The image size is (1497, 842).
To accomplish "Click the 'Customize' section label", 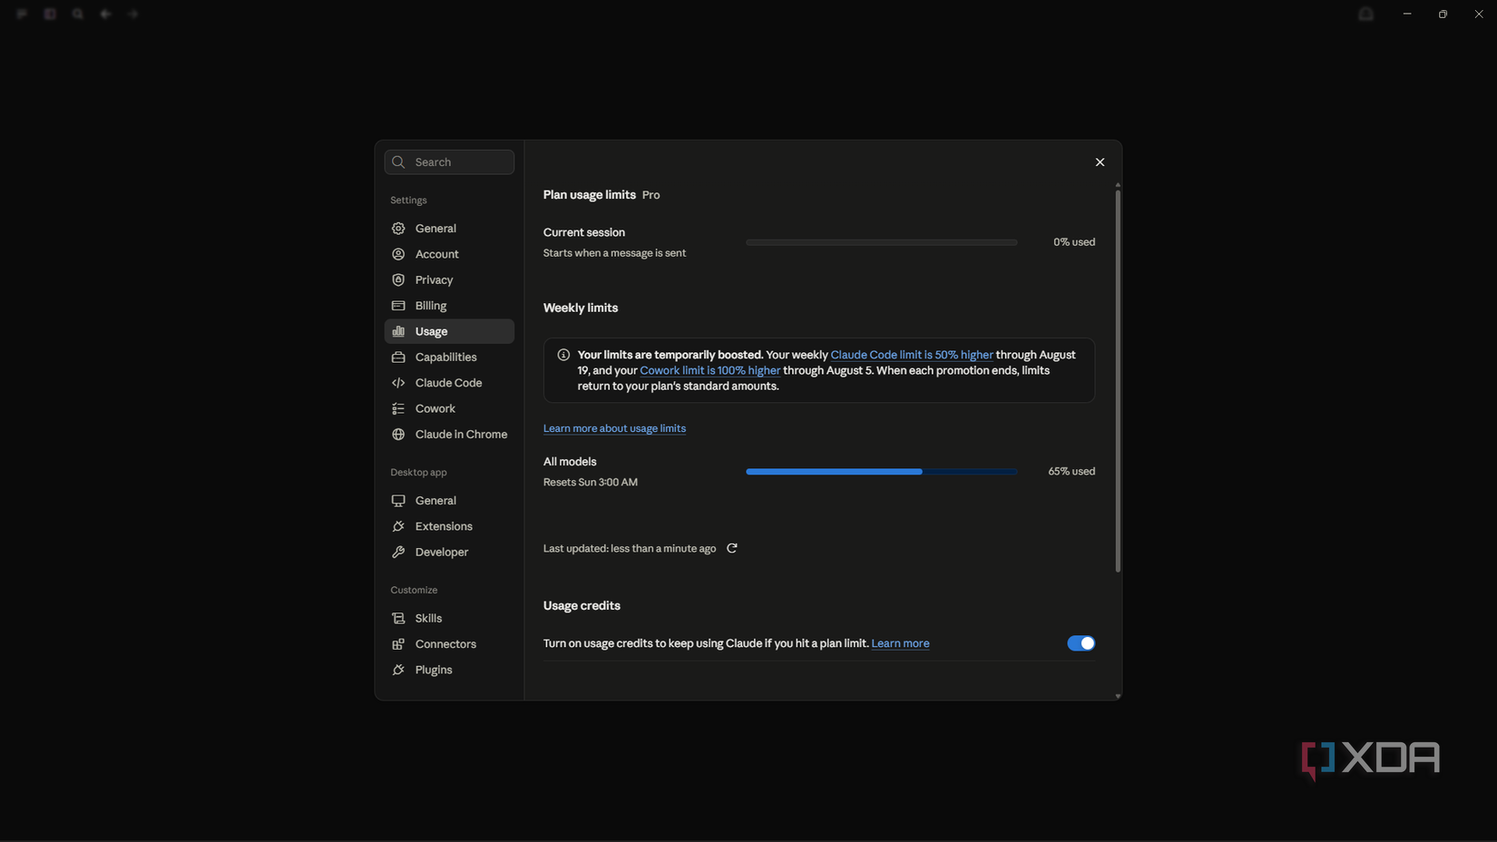I will tap(414, 590).
